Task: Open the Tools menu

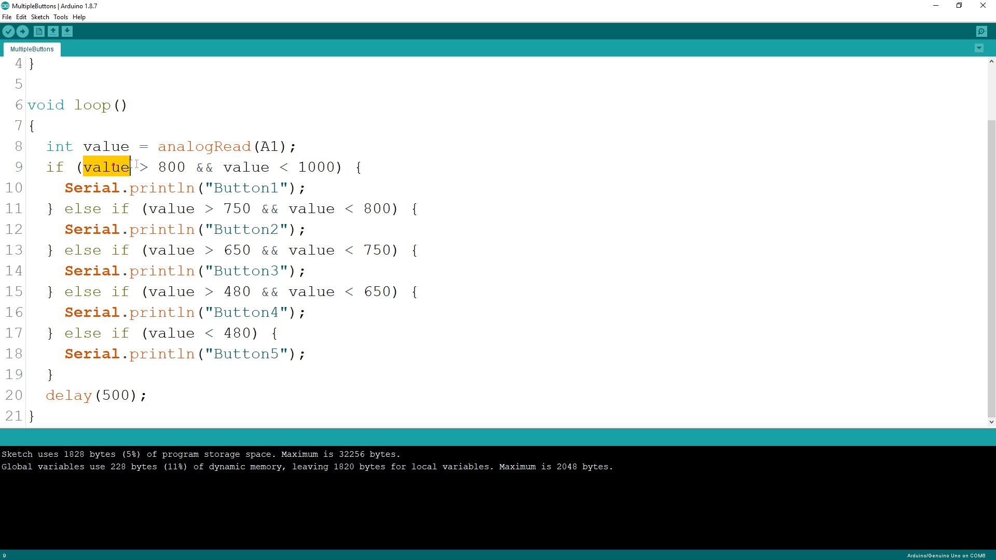Action: click(x=60, y=17)
